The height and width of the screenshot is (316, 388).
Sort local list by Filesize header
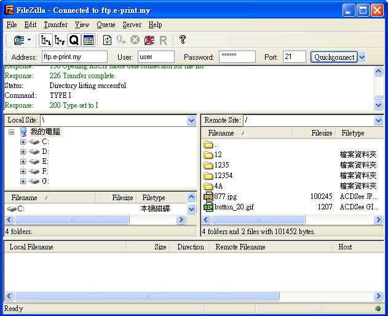tap(116, 198)
